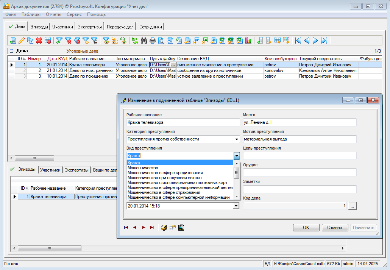Screen dimensions: 390x270
Task: Jump to last record in main toolbar
Action: click(324, 41)
